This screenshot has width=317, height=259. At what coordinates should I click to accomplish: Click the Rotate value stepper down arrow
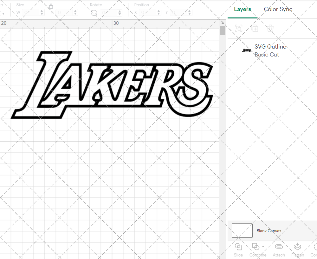[119, 14]
